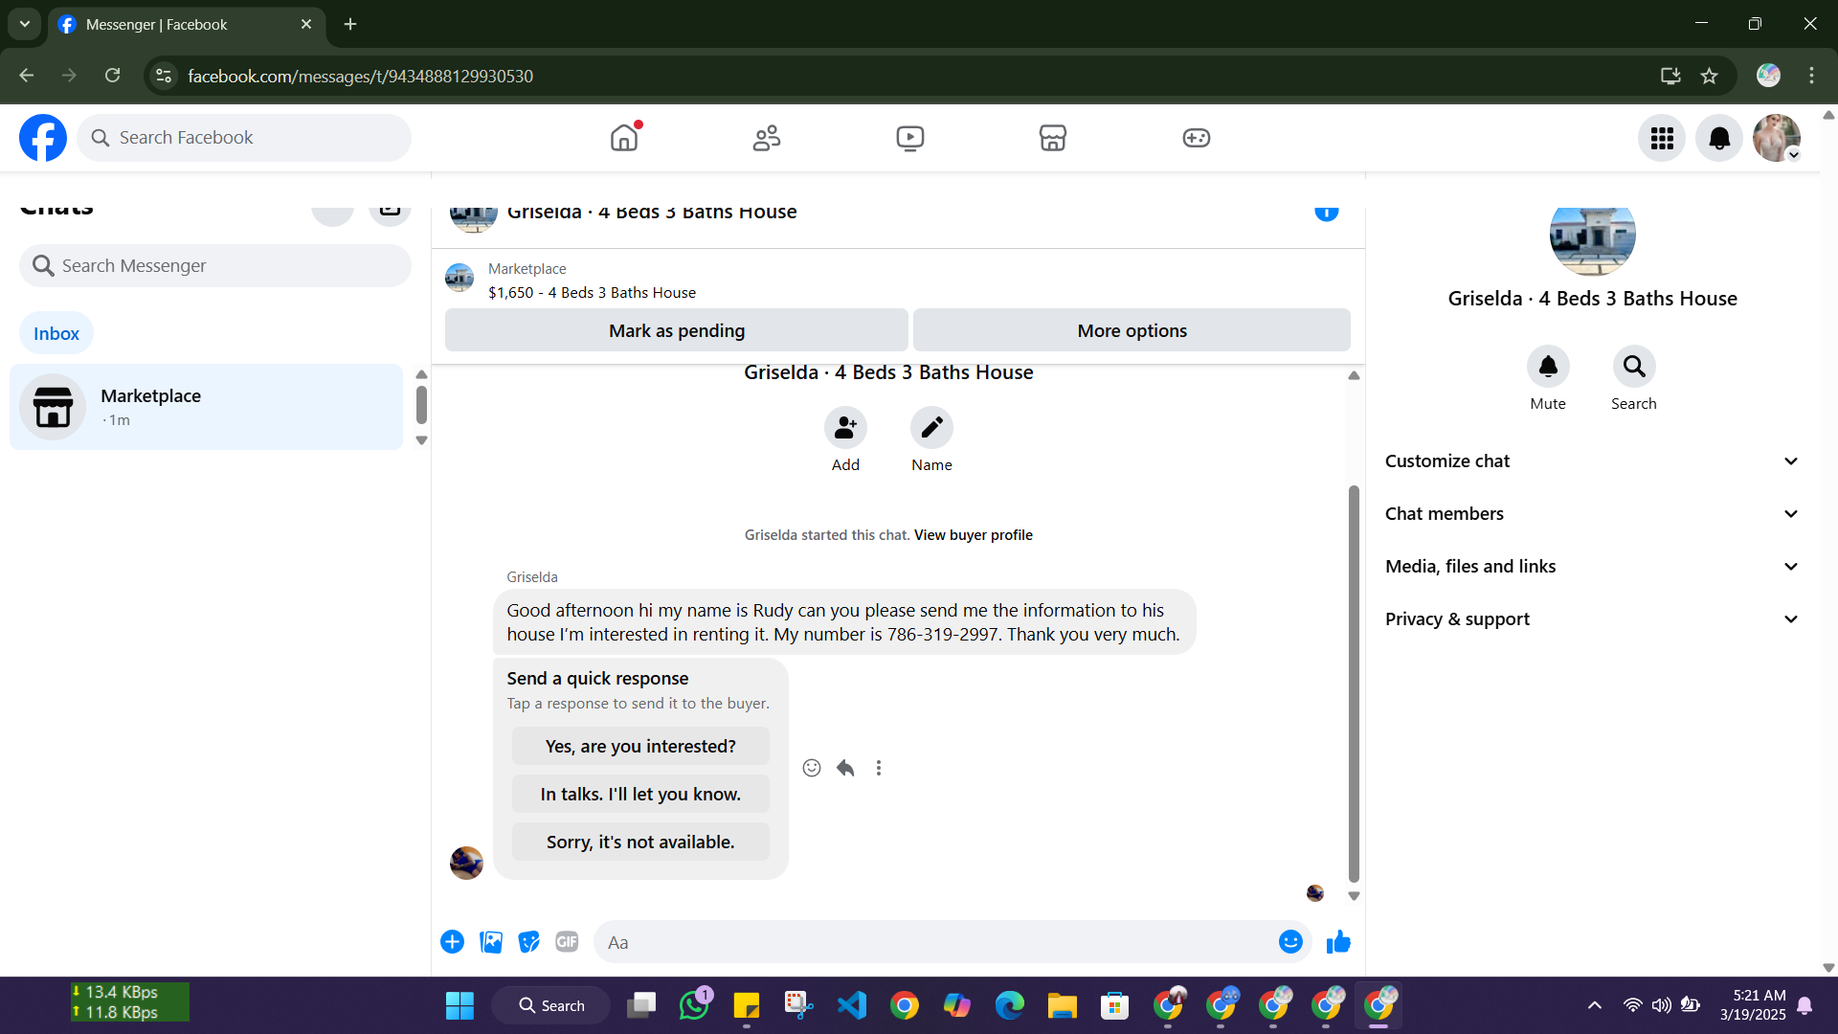Open More options for the listing
The image size is (1838, 1034).
tap(1132, 330)
